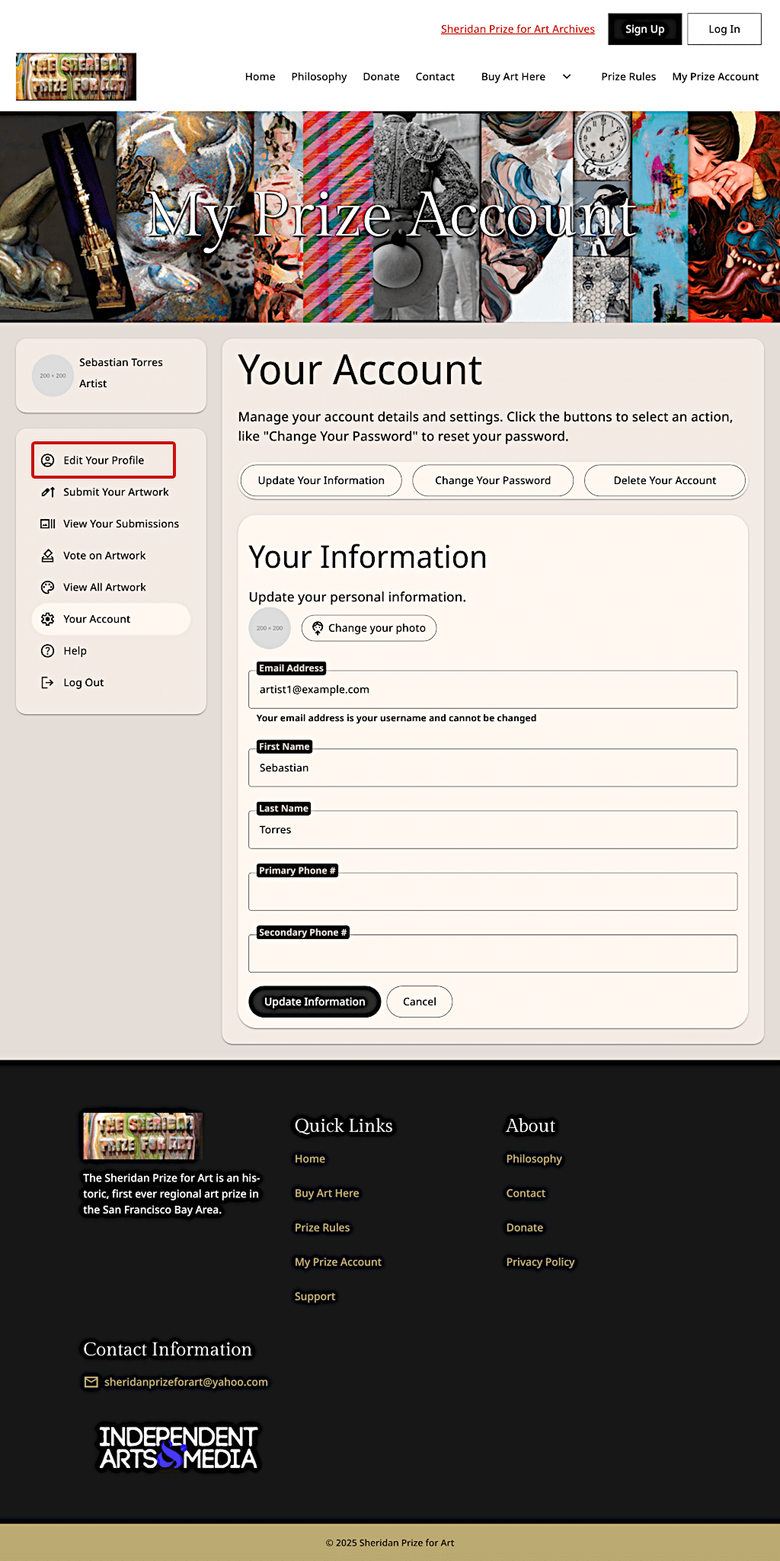Viewport: 780px width, 1561px height.
Task: Select the Change Your Password tab button
Action: pos(493,480)
